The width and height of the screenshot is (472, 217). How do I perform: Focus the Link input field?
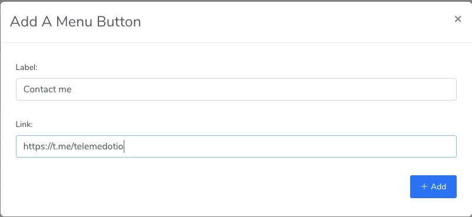pos(236,146)
